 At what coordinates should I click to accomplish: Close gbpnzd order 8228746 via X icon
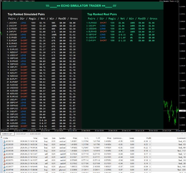tap(150, 170)
